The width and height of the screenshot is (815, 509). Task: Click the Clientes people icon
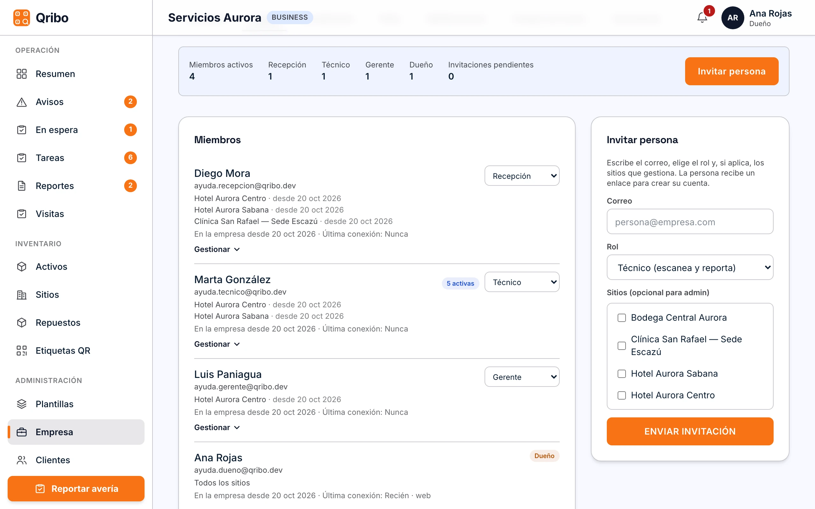pyautogui.click(x=22, y=460)
